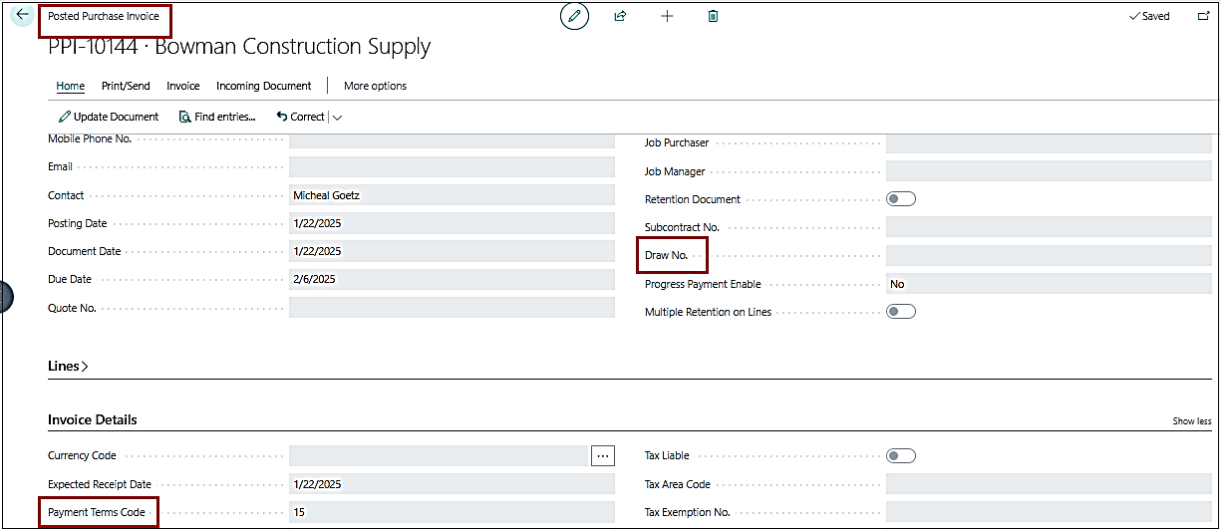Click Find entries... action
This screenshot has height=532, width=1221.
click(217, 117)
